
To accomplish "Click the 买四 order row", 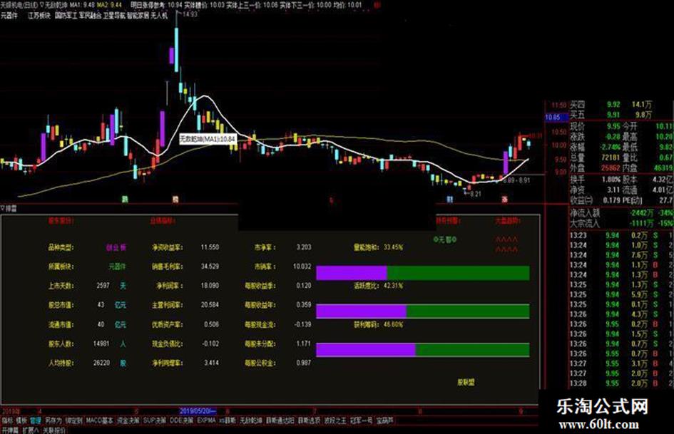I will click(x=621, y=105).
